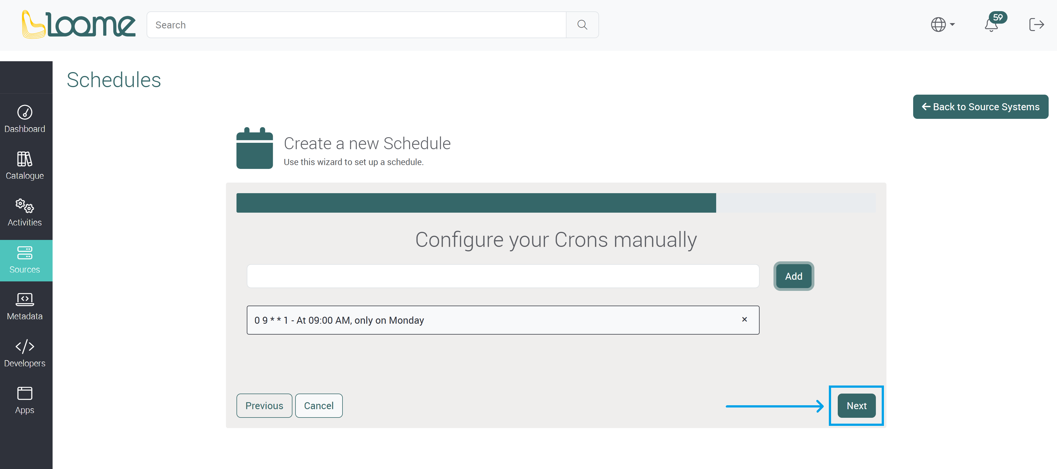Click the Add cron button
The width and height of the screenshot is (1057, 469).
click(793, 276)
